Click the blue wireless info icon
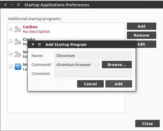This screenshot has height=131, width=163. [18, 66]
